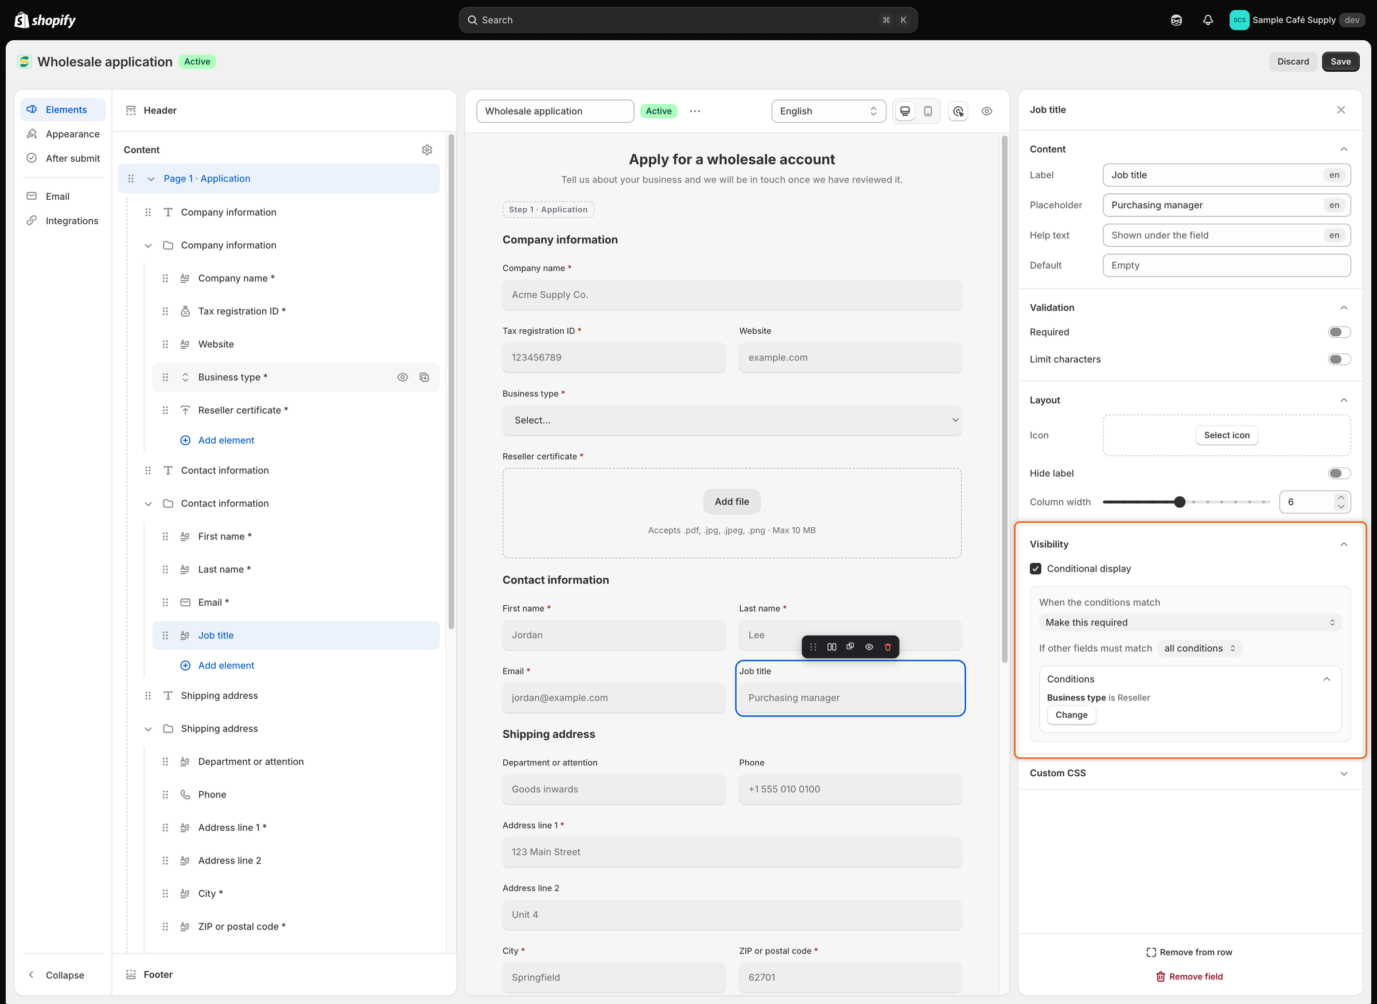Click the Column width slider handle

(x=1180, y=502)
